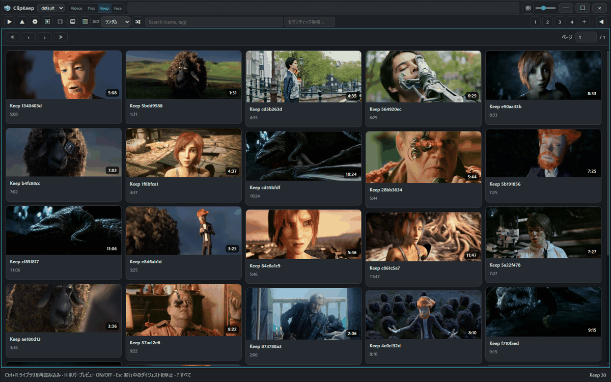611x382 pixels.
Task: Click the film strip toolbar icon
Action: click(x=60, y=22)
